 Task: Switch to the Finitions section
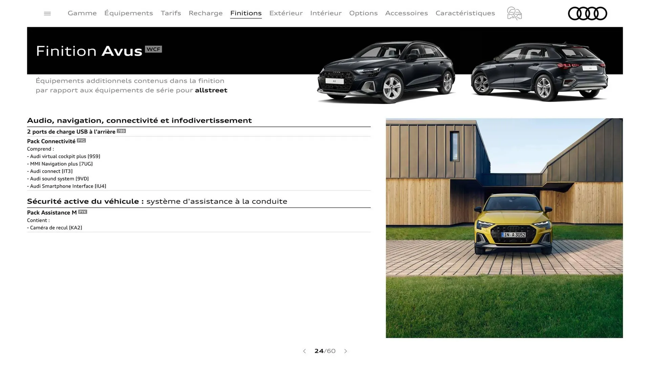tap(246, 13)
